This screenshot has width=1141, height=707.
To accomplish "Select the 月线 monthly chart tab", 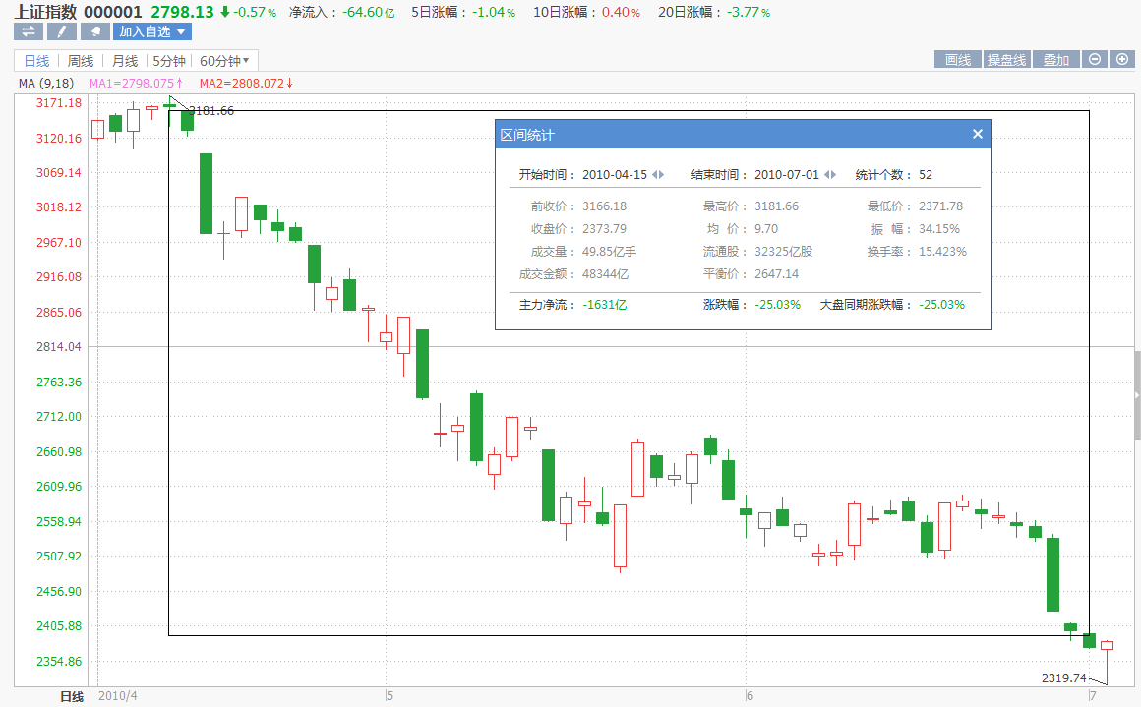I will click(125, 60).
